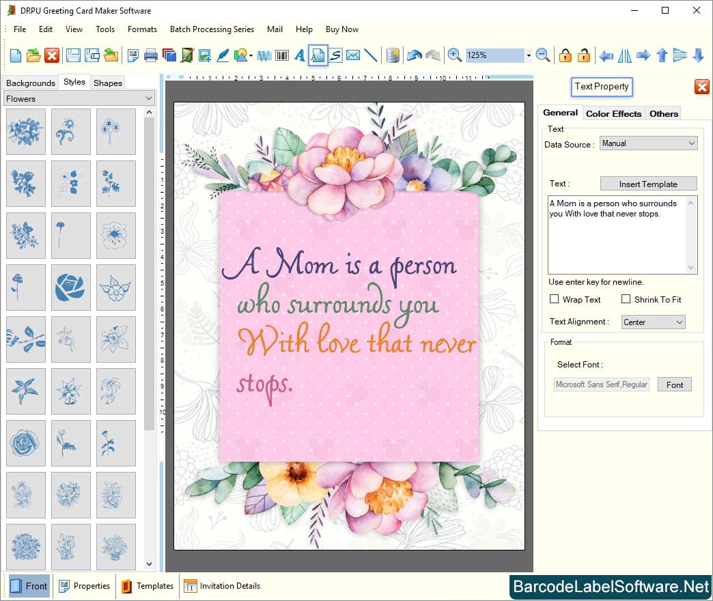Select the line drawing tool
The width and height of the screenshot is (713, 601).
(x=371, y=55)
